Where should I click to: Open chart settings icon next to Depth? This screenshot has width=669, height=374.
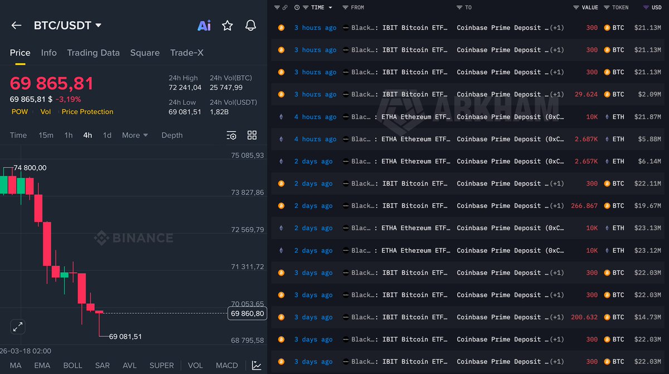pyautogui.click(x=231, y=135)
